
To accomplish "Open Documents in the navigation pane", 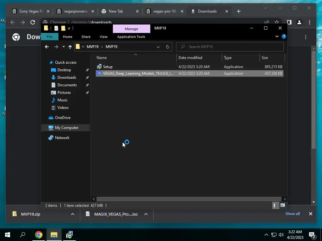I will tap(67, 85).
